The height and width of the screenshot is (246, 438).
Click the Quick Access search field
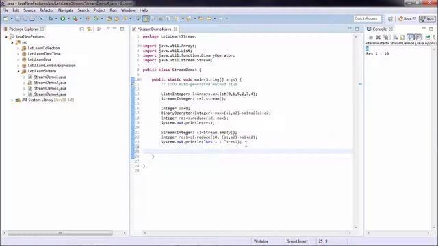[x=367, y=18]
